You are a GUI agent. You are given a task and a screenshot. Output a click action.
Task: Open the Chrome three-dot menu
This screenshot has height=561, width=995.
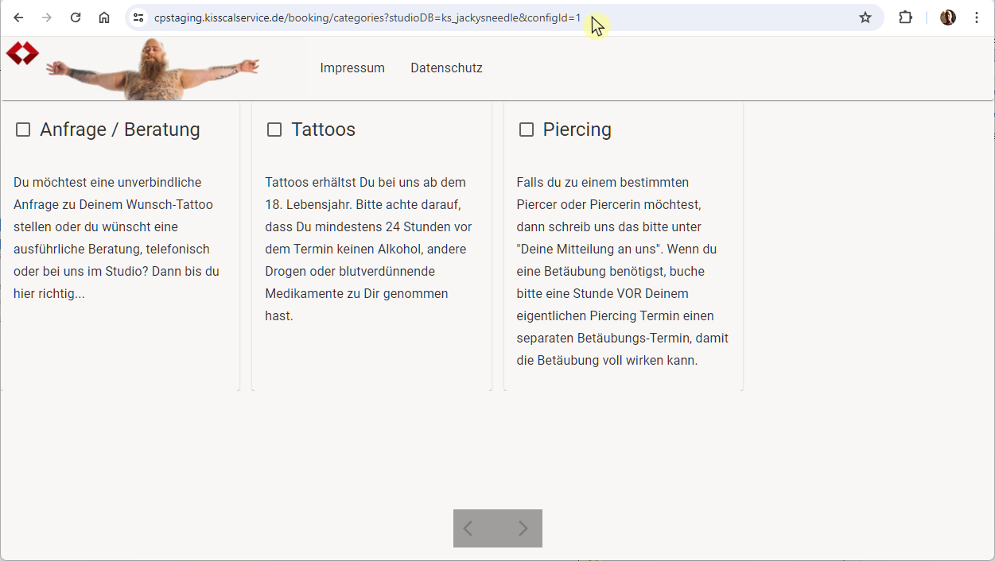[977, 17]
